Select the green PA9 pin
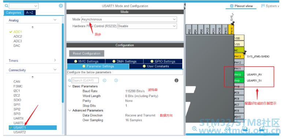Screen dimensions: 284x139 point(239,81)
